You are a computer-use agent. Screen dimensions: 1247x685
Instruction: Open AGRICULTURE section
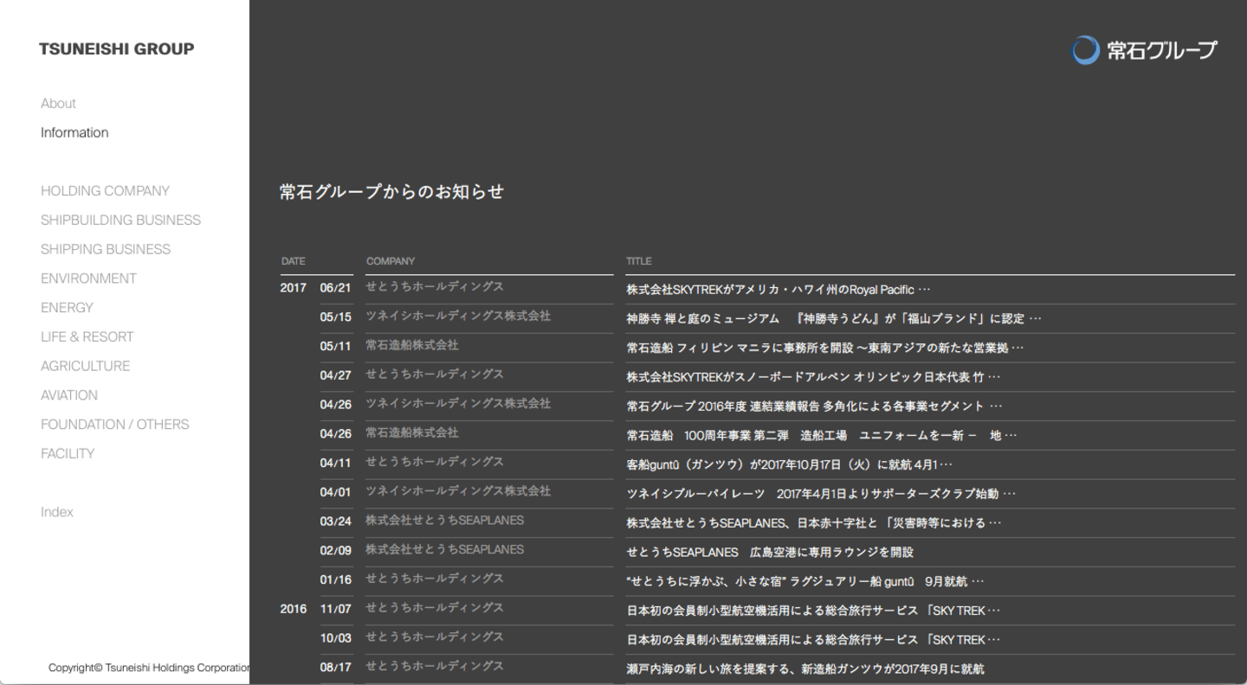85,366
